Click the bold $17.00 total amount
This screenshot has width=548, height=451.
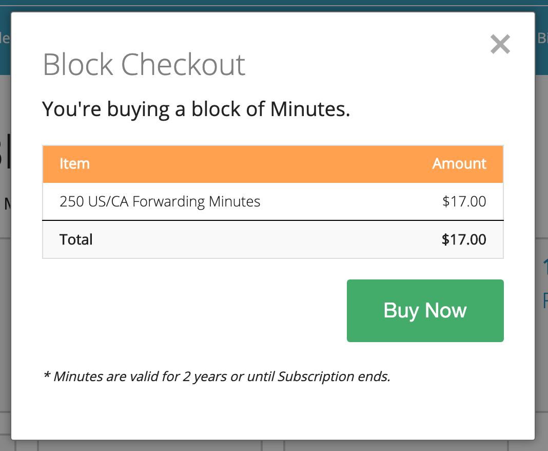464,239
